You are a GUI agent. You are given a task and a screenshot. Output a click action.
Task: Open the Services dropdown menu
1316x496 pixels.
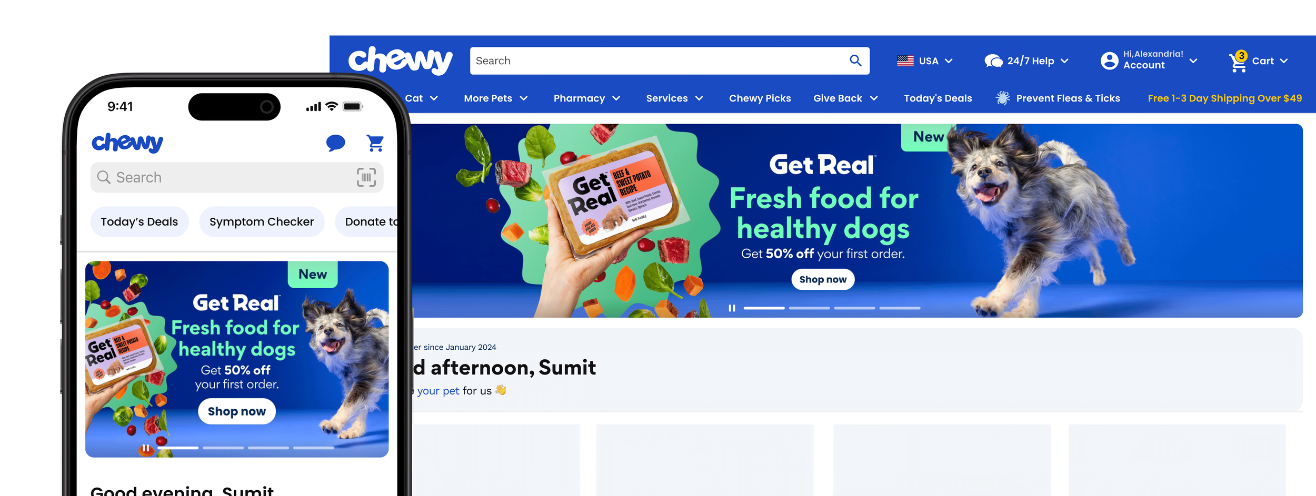click(x=674, y=98)
